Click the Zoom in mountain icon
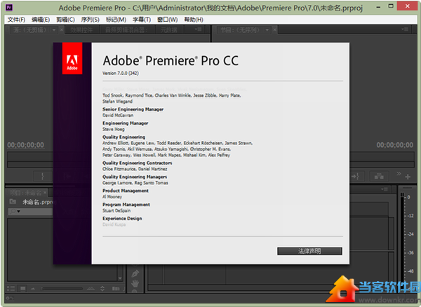 [91, 289]
